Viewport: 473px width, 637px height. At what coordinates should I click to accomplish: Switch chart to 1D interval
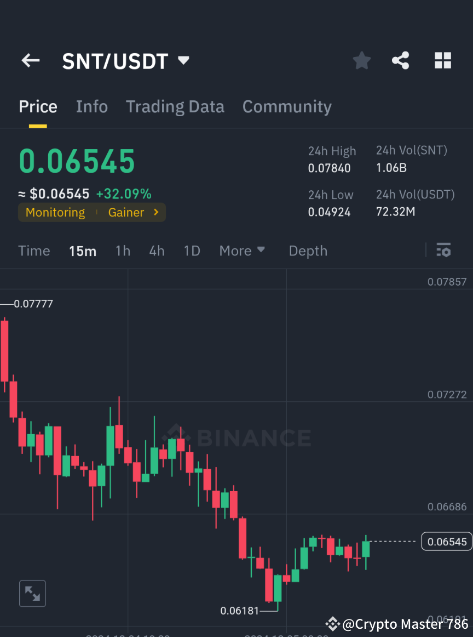click(192, 251)
